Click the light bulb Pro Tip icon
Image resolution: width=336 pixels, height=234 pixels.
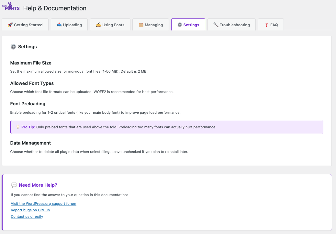click(x=18, y=127)
